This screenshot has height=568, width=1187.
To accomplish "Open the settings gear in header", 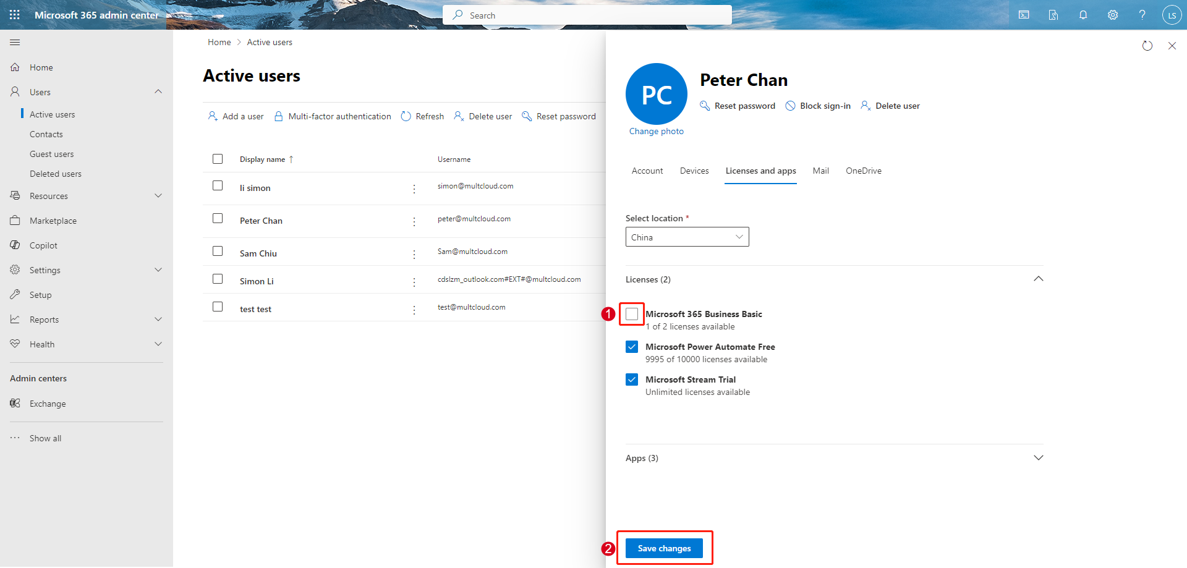I will pyautogui.click(x=1113, y=15).
